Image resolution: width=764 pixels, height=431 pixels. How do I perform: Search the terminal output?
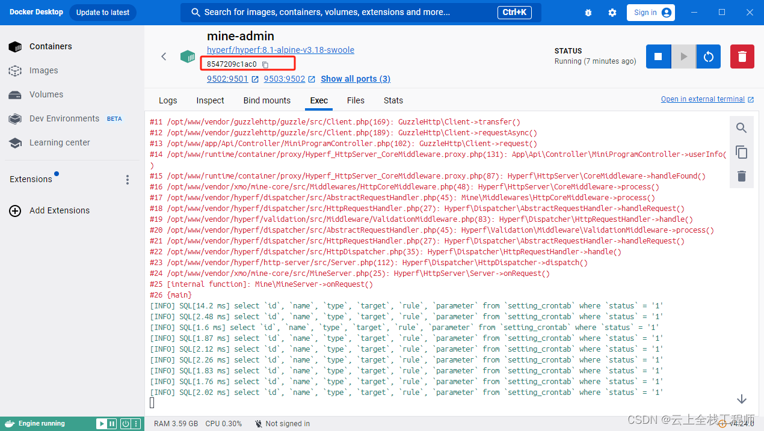click(742, 128)
